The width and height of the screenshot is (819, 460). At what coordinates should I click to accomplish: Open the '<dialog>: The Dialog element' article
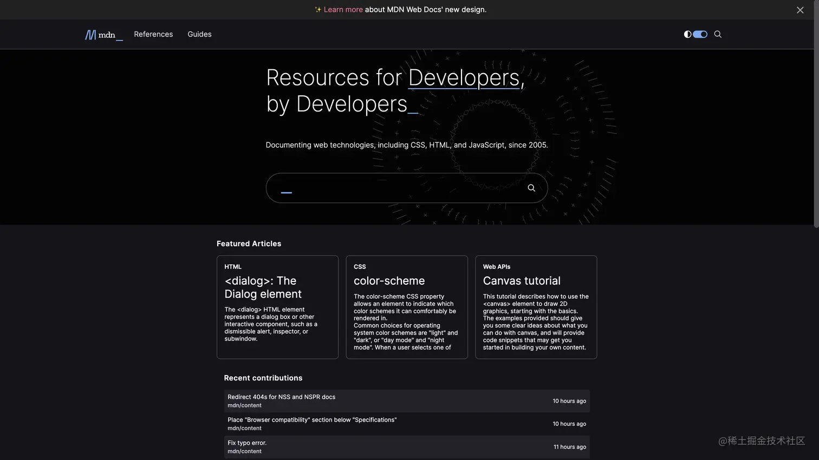click(x=263, y=287)
